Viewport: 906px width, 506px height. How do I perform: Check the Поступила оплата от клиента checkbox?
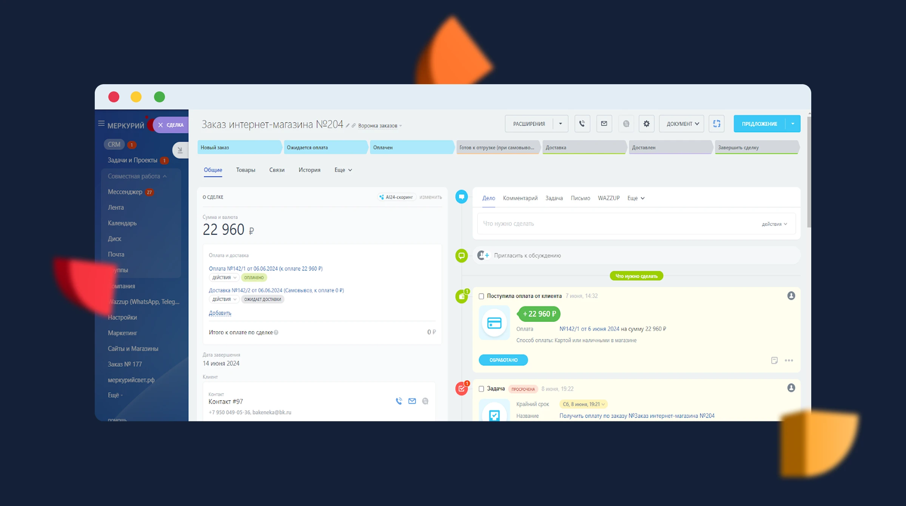(x=481, y=296)
